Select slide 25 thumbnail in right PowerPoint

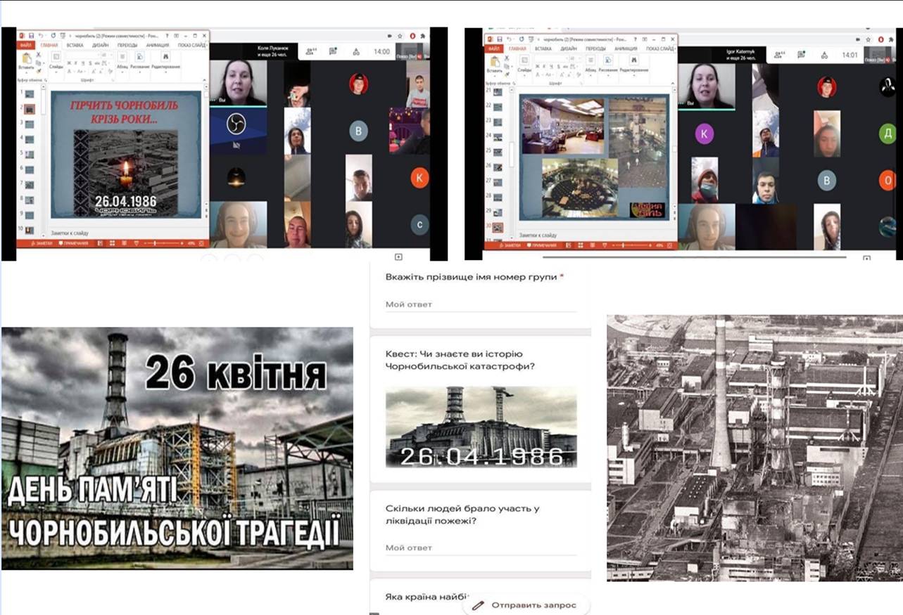point(498,152)
